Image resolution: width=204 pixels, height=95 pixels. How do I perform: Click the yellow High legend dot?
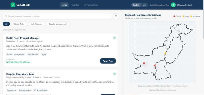point(183,16)
